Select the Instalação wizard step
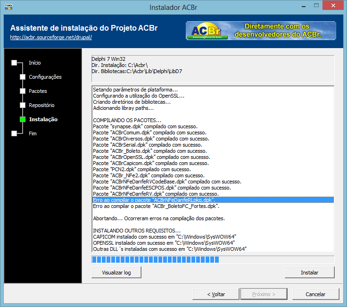347x307 pixels. (x=43, y=119)
